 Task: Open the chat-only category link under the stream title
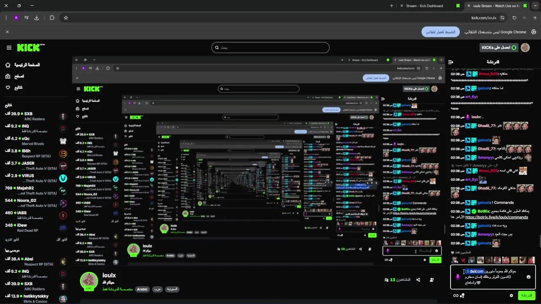pyautogui.click(x=117, y=289)
